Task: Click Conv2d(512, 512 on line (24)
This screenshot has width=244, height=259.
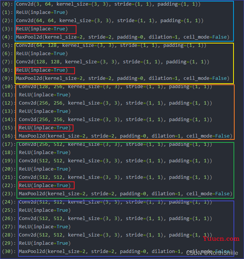Action: pos(40,202)
